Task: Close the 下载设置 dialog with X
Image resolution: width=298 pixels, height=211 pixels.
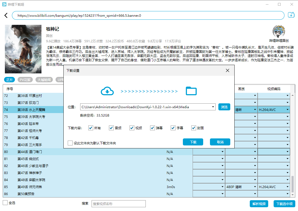Action: coord(227,70)
